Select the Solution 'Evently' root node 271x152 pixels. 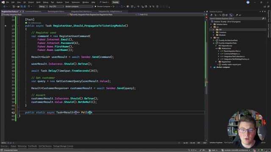point(227,22)
